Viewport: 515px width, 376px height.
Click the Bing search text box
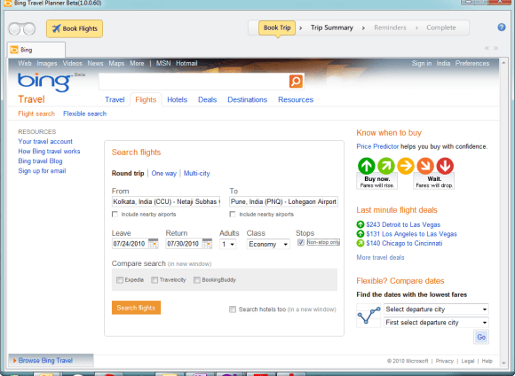(194, 81)
